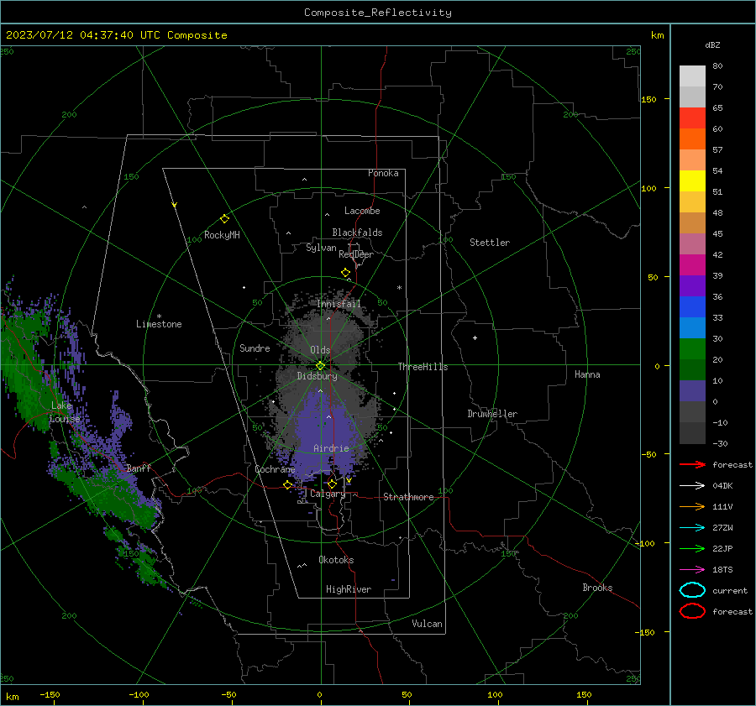
Task: Click the purple 39-36 dBZ swatch
Action: 692,285
